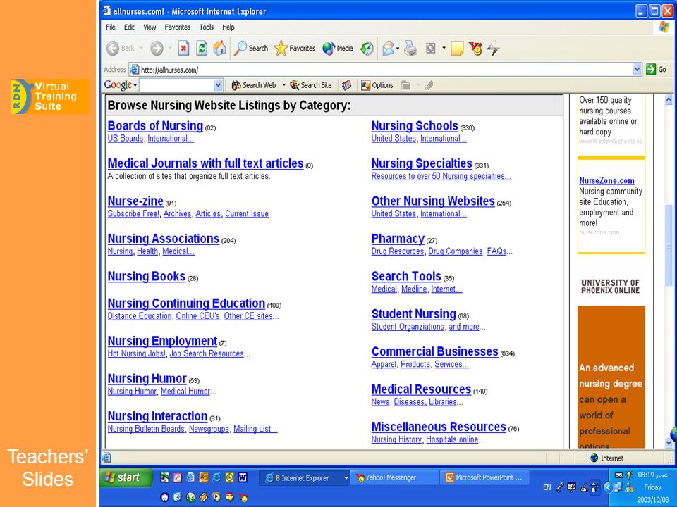Screen dimensions: 677x507
Task: Expand the Google search box dropdown
Action: click(218, 85)
